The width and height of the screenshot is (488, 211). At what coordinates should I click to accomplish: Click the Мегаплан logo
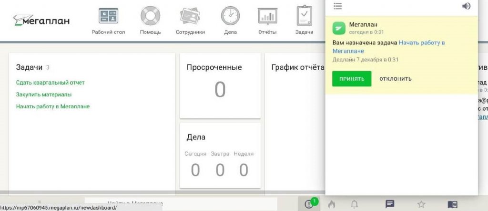coord(41,20)
